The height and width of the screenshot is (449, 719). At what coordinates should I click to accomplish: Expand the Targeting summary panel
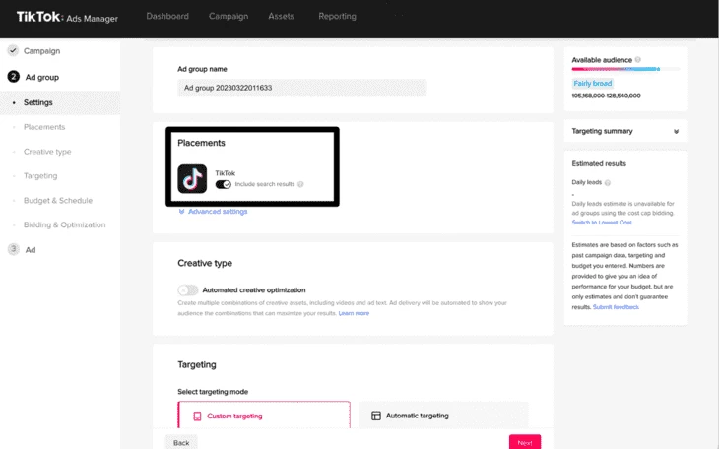625,131
